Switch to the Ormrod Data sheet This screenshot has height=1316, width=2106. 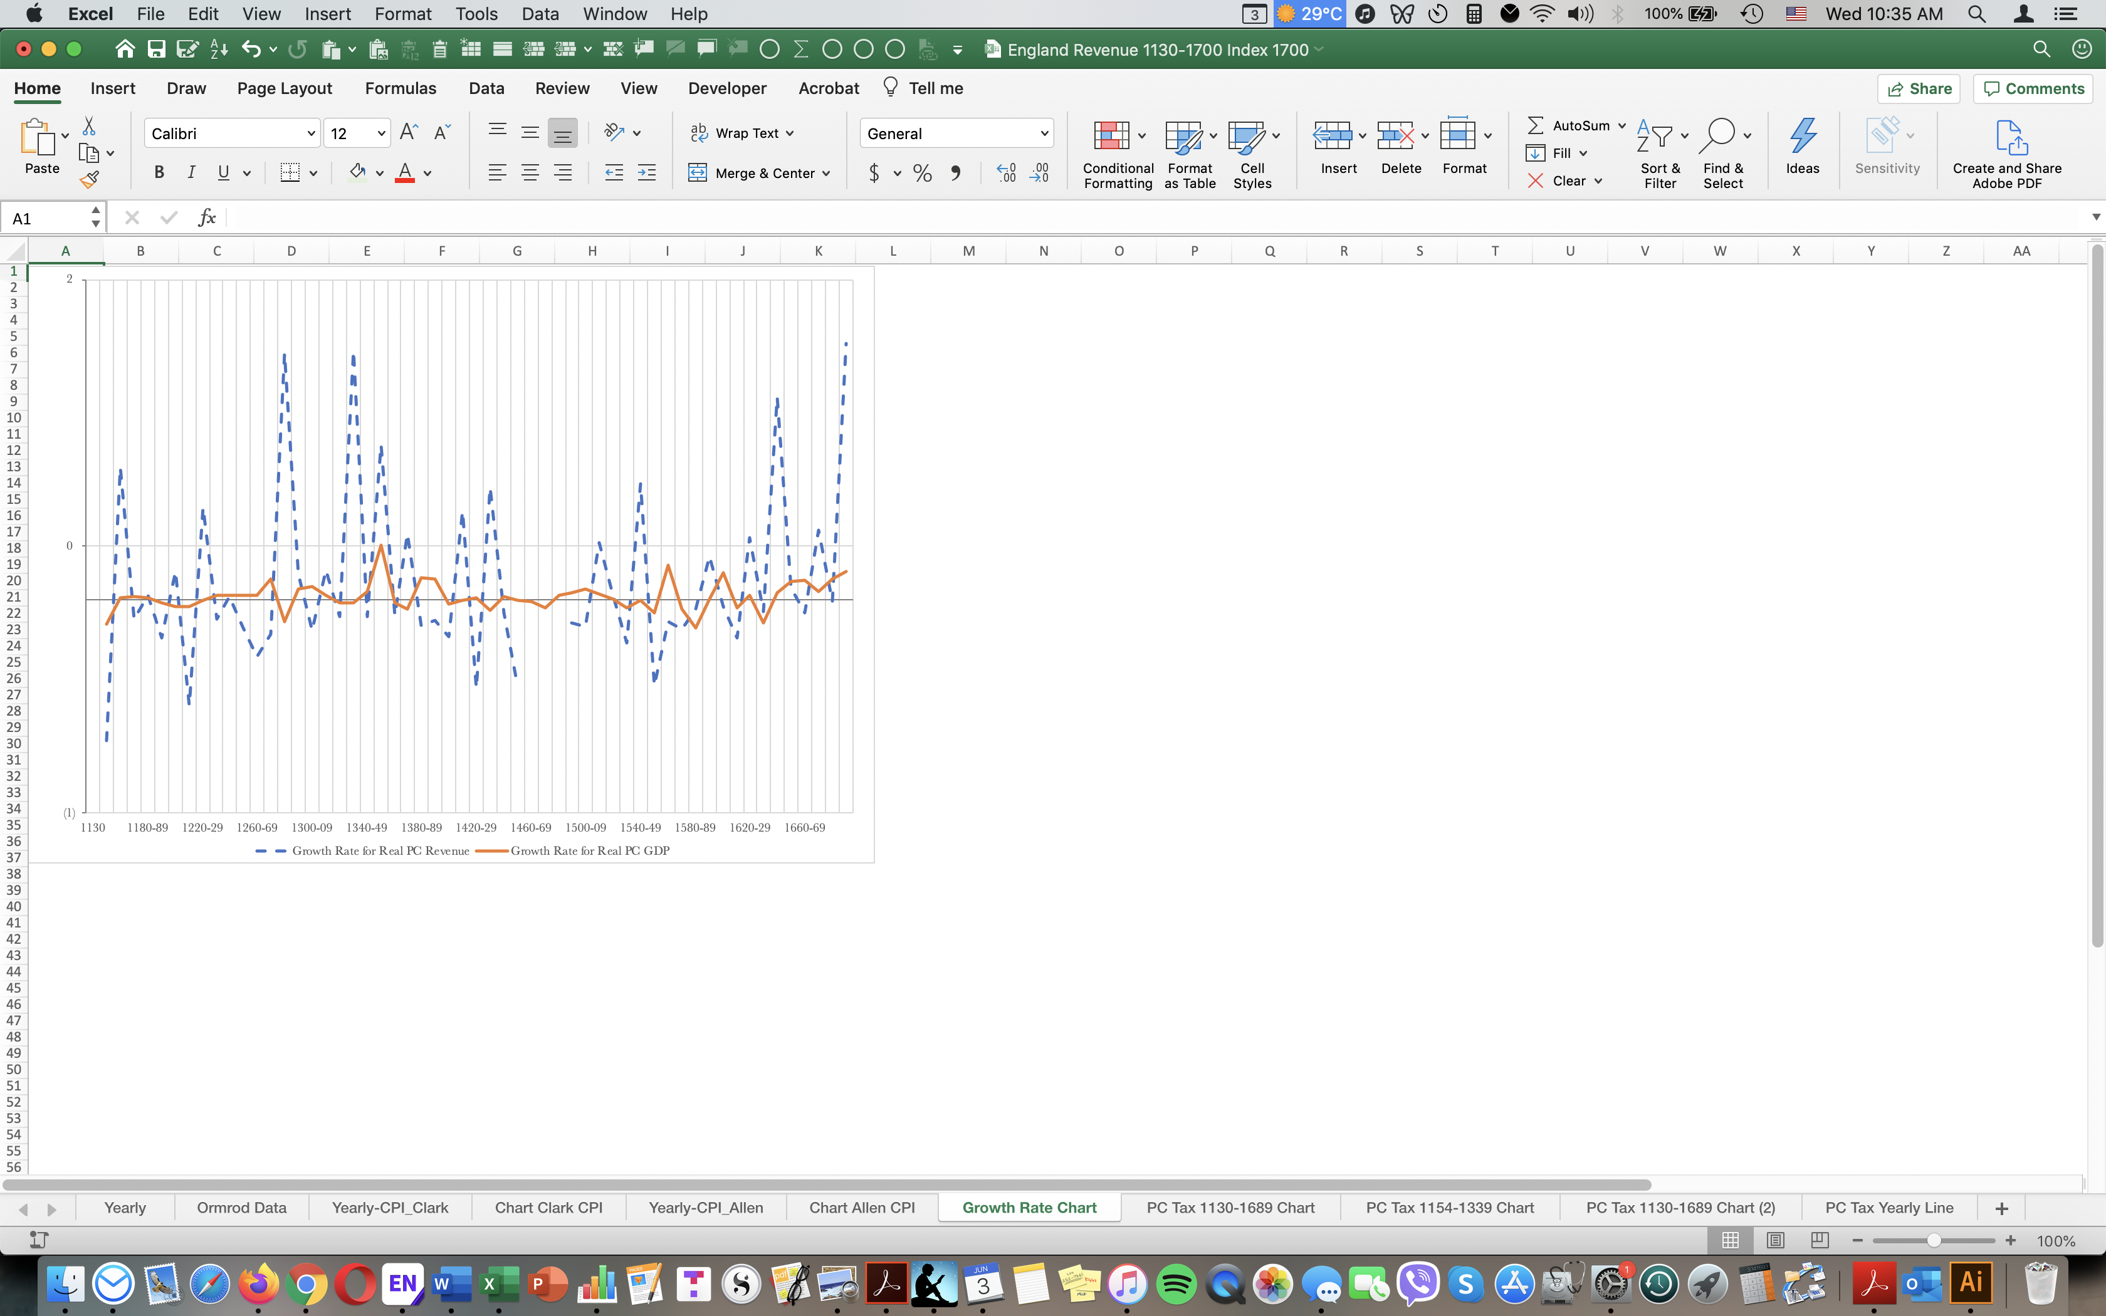tap(241, 1208)
